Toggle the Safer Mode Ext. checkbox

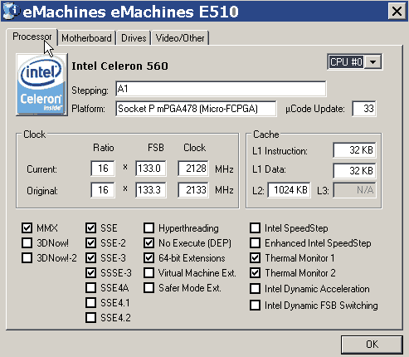149,288
